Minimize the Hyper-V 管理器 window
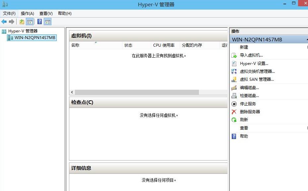Screen dimensions: 308x191 pyautogui.click(x=284, y=4)
